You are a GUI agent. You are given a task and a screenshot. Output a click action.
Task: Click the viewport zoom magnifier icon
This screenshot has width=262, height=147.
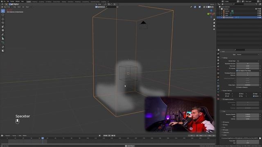[214, 20]
